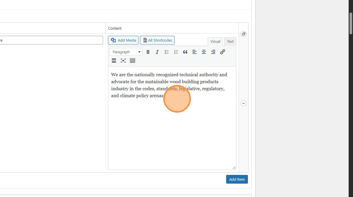Toggle the editor toolbar keyboard icon

pyautogui.click(x=132, y=61)
